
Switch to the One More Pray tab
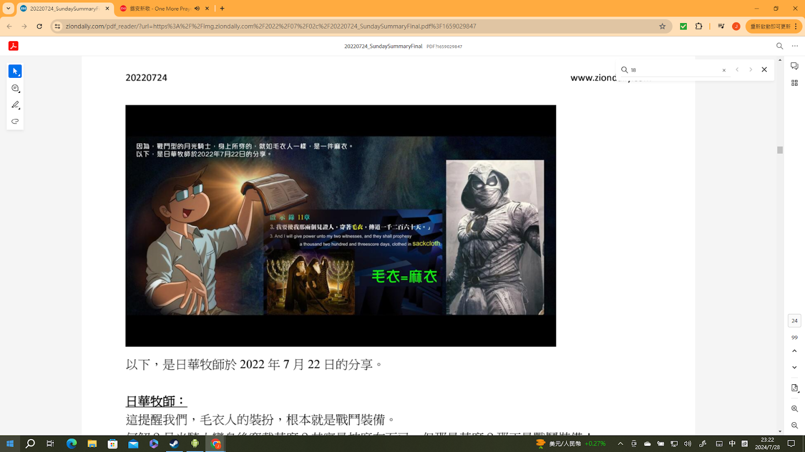coord(159,9)
